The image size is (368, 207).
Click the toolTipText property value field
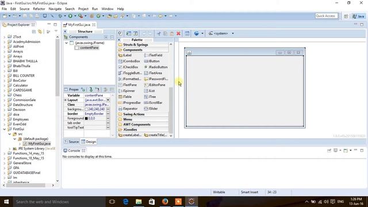[x=95, y=128]
